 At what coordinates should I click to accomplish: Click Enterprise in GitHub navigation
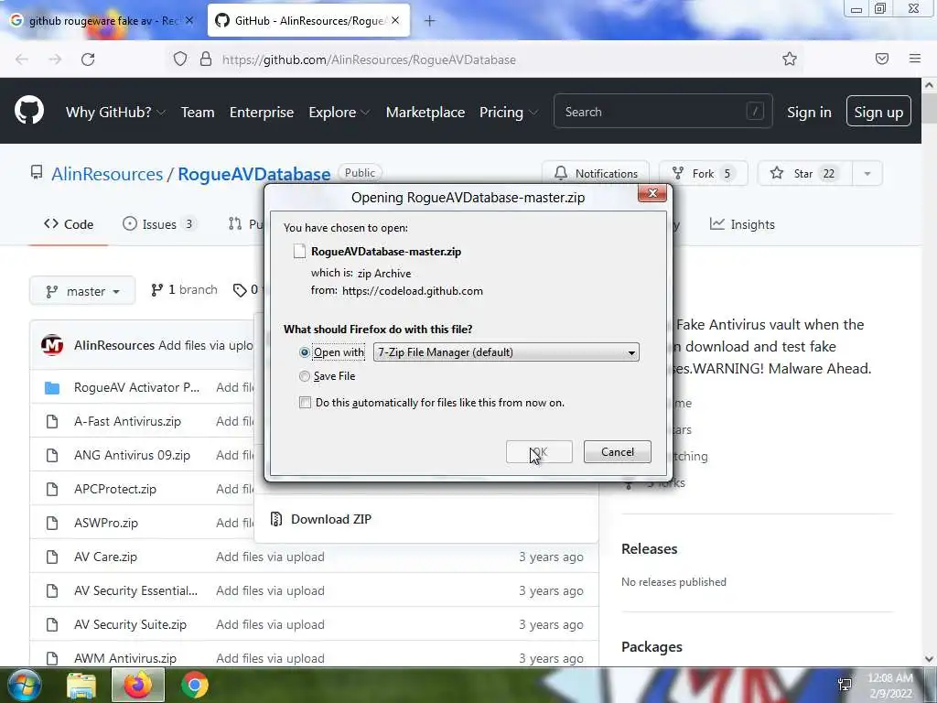point(262,112)
